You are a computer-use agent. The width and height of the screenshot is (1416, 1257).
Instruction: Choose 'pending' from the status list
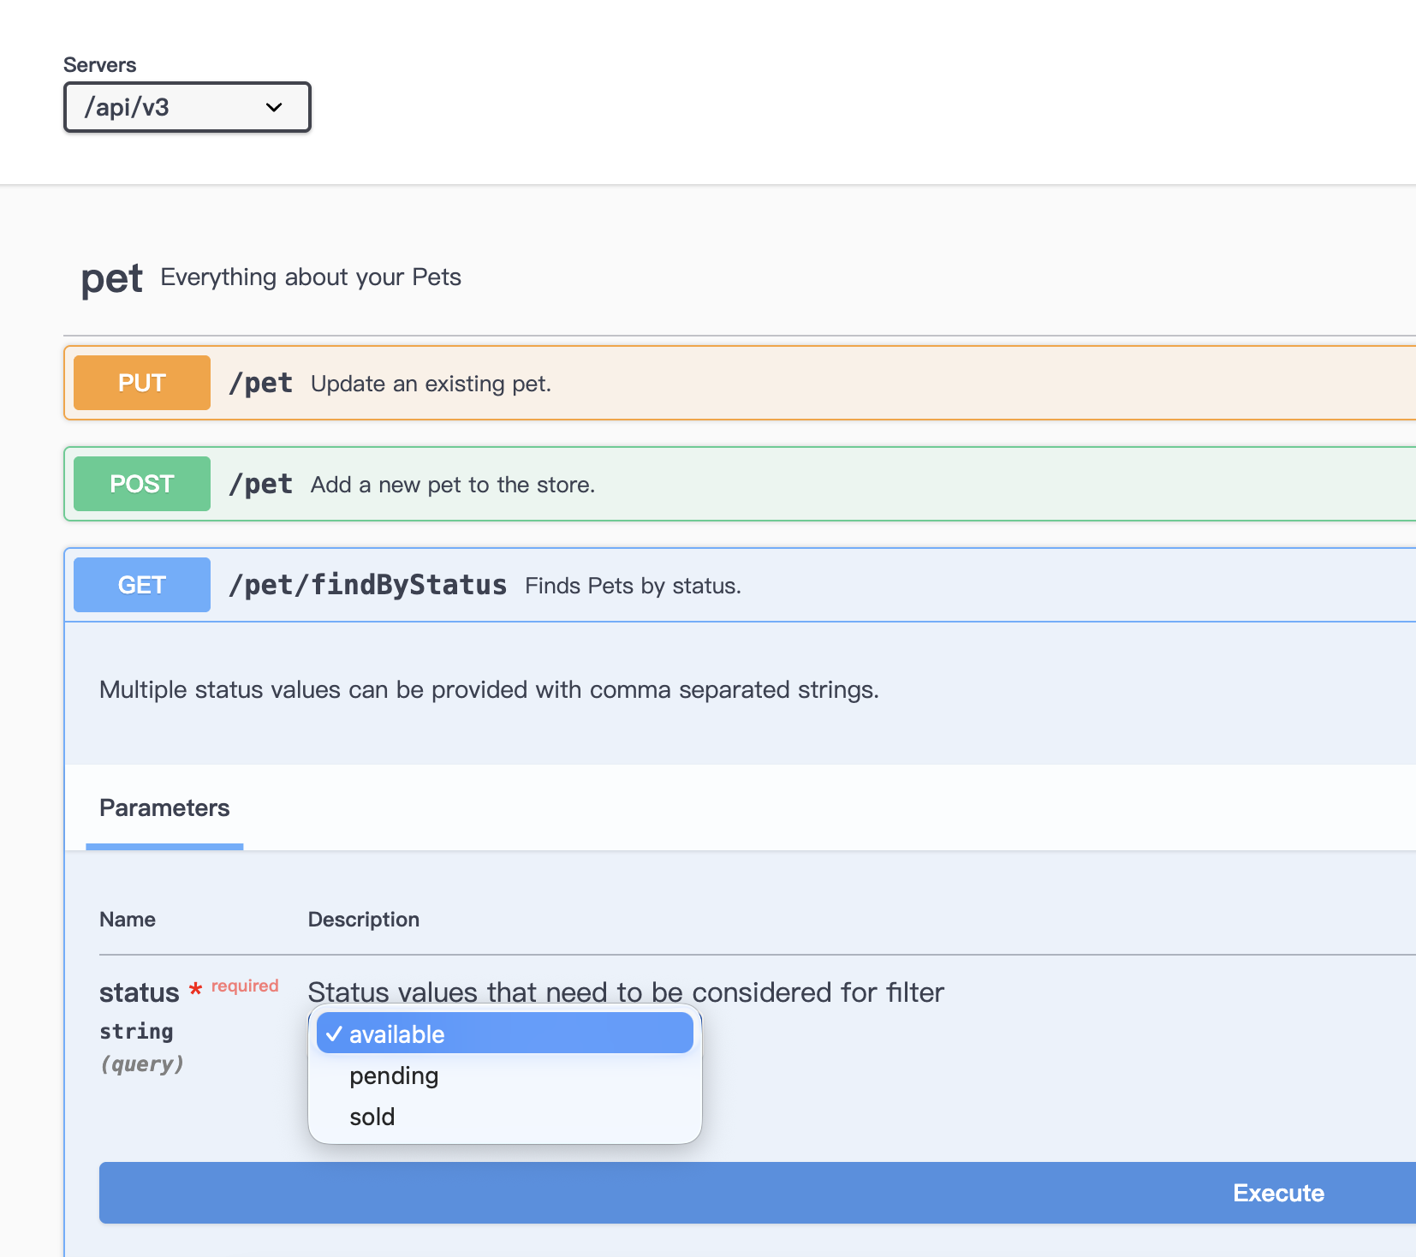tap(394, 1075)
